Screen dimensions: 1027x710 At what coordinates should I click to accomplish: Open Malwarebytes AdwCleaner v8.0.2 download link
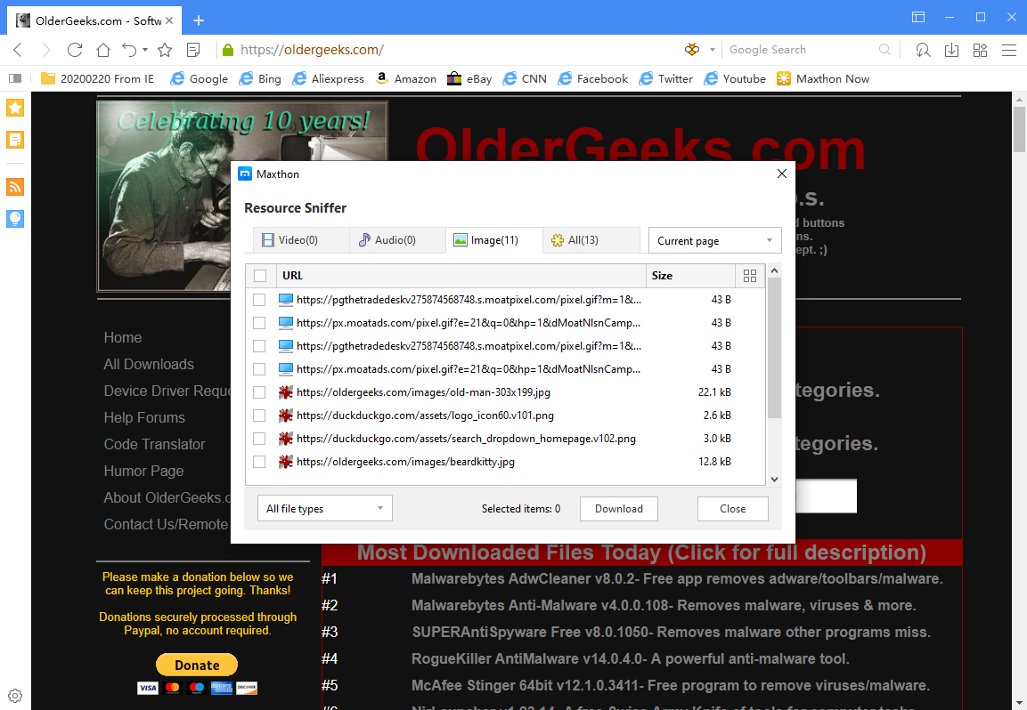[677, 578]
